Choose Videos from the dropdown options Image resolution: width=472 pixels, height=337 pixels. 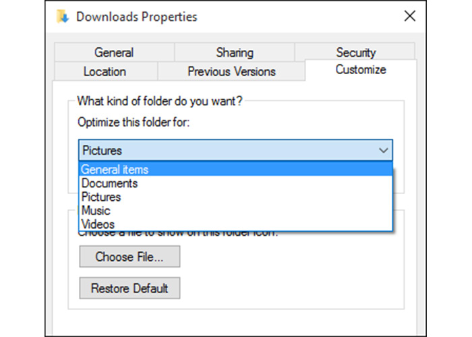(x=98, y=224)
